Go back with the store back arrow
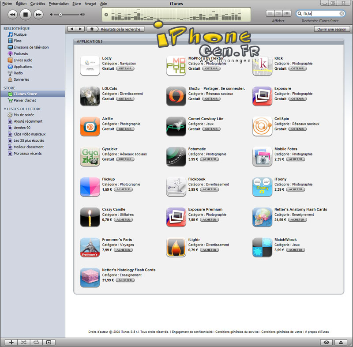 [x=71, y=29]
